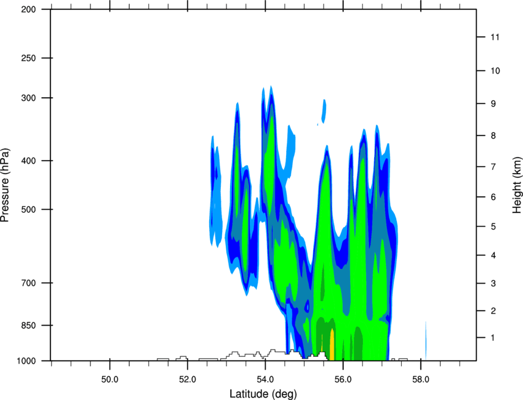Screen dimensions: 523x400
Task: Click the 'Latitude (deg)' axis title
Action: [263, 394]
